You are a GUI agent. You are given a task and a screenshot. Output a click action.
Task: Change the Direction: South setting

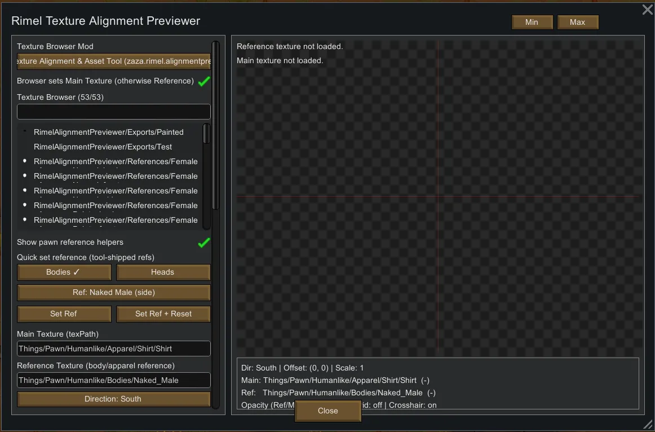[113, 399]
